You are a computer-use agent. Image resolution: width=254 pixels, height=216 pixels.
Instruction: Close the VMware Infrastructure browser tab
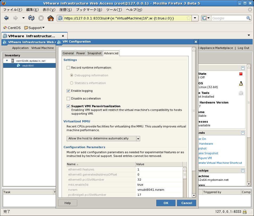point(63,36)
